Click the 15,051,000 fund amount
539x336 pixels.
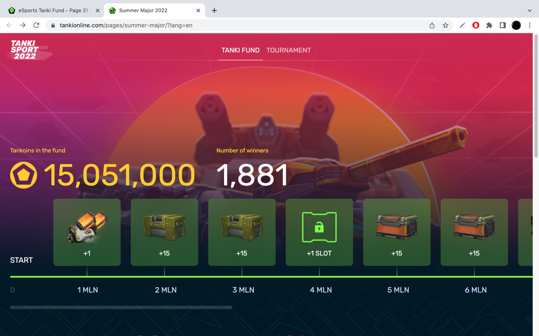click(x=120, y=175)
